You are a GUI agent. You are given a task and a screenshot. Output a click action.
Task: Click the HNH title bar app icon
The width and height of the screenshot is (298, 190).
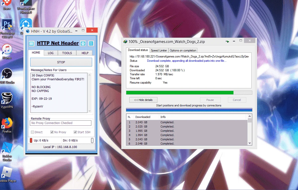pos(28,31)
